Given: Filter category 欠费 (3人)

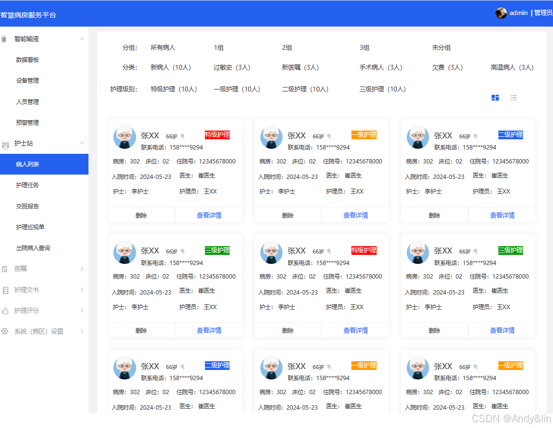Looking at the screenshot, I should click(x=448, y=67).
